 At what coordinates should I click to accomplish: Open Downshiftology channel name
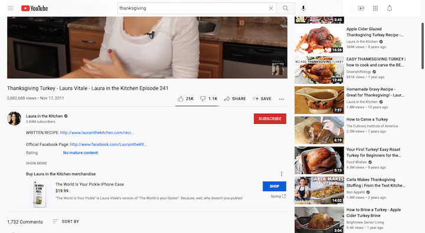(359, 71)
